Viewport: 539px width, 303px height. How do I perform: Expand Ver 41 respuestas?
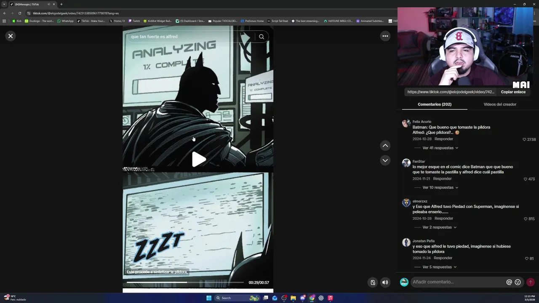[x=440, y=148]
